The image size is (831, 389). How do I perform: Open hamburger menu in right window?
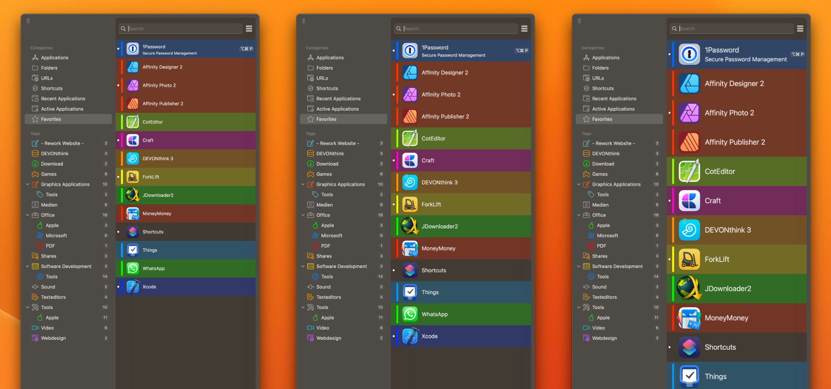pyautogui.click(x=800, y=29)
